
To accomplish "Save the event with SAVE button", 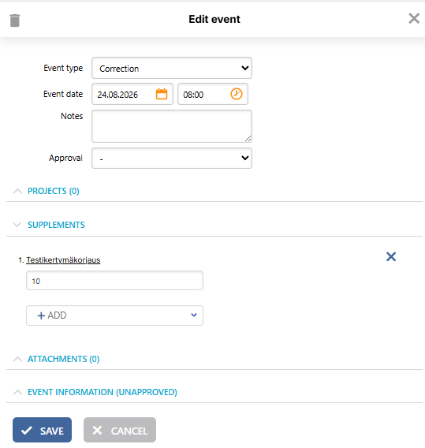I will (42, 430).
